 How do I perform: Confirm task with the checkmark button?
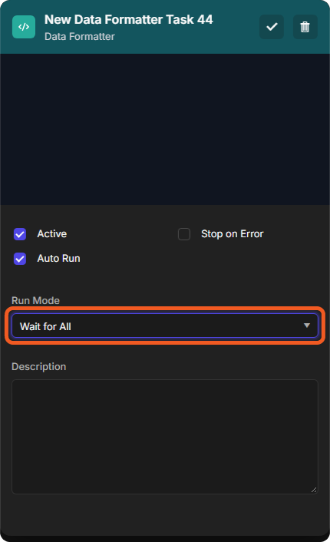tap(272, 27)
